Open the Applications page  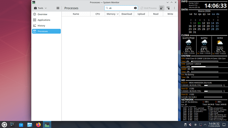(46, 20)
